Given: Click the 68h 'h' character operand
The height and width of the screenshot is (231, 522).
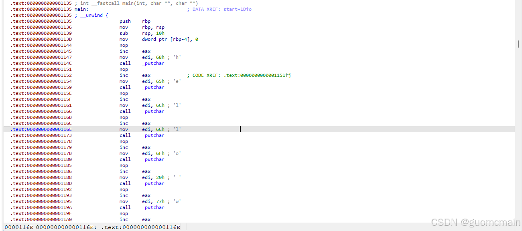Looking at the screenshot, I should click(160, 57).
